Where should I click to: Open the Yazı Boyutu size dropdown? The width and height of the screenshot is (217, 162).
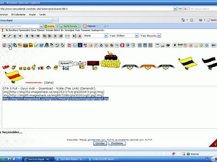[x=150, y=36]
